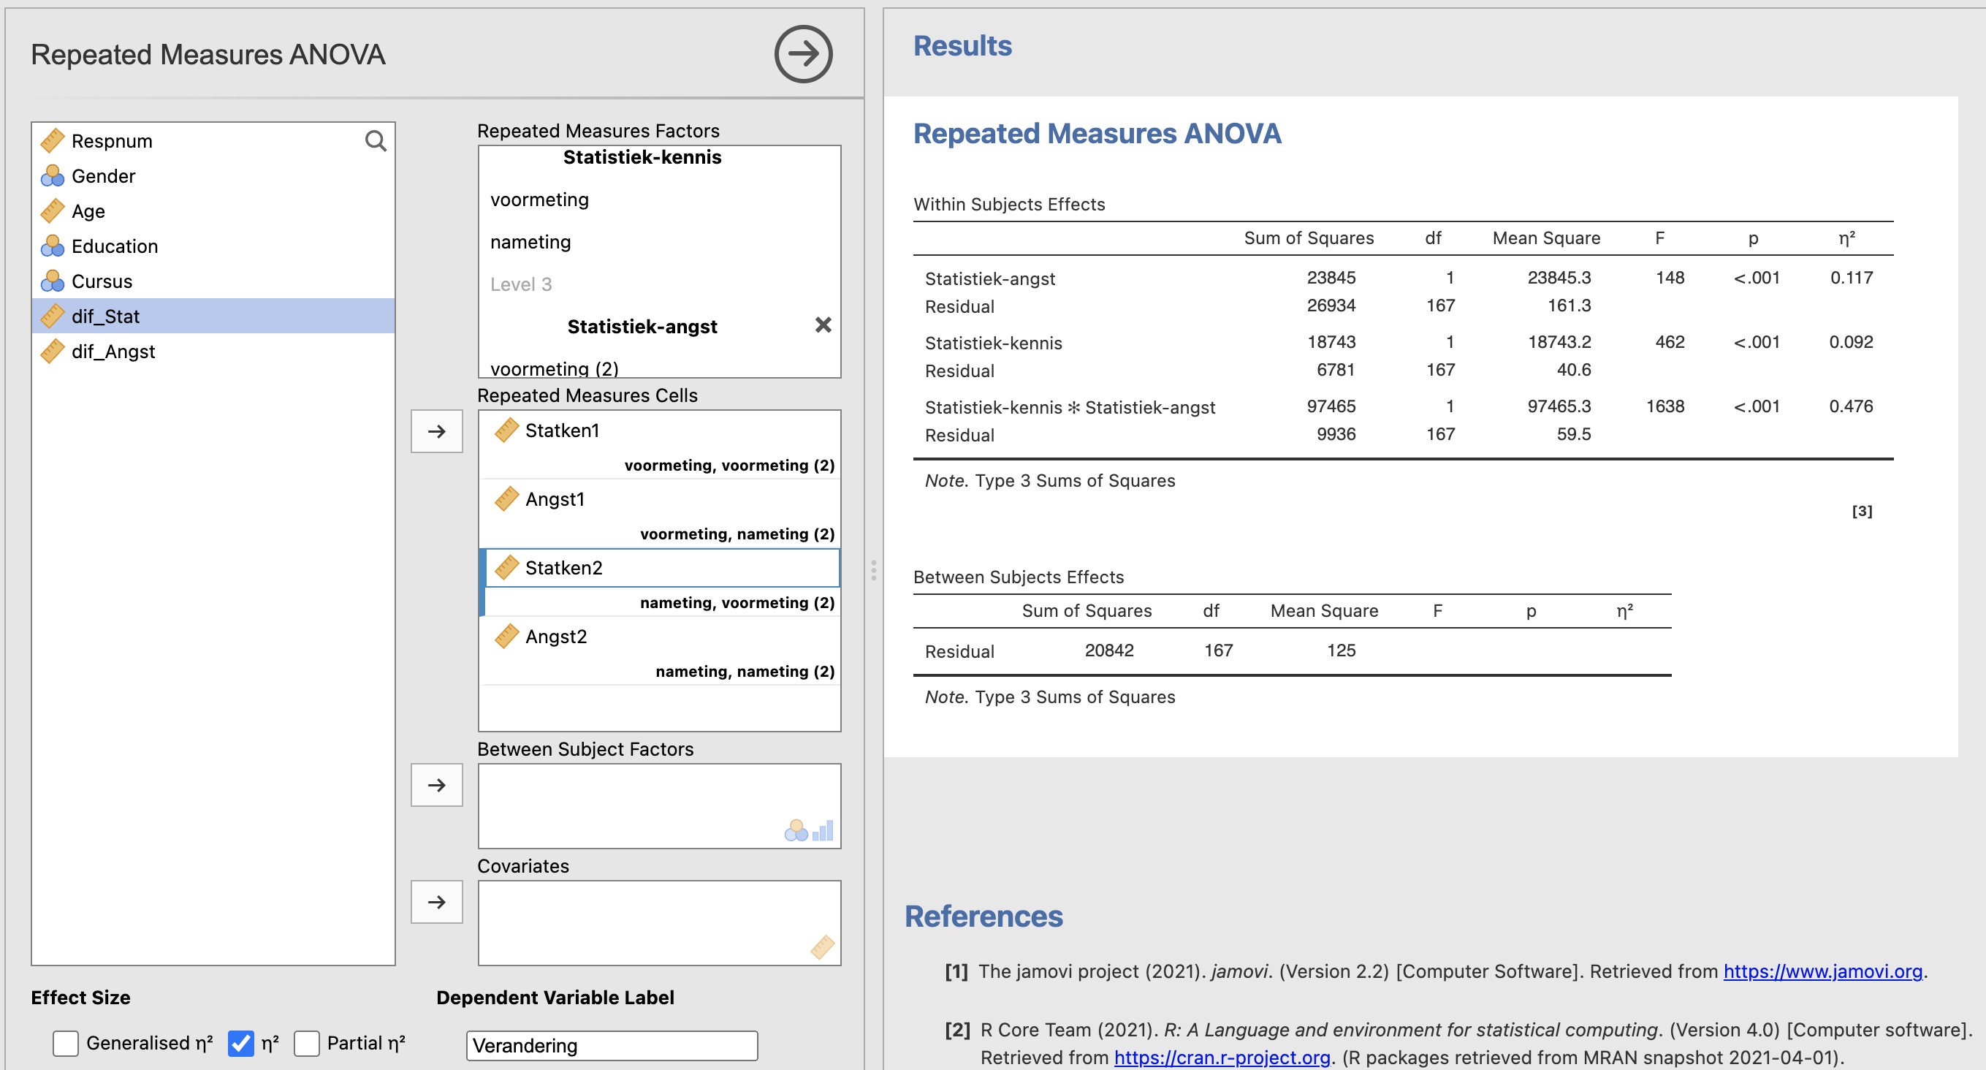Click the variable search magnifier icon
This screenshot has height=1070, width=1986.
click(376, 141)
